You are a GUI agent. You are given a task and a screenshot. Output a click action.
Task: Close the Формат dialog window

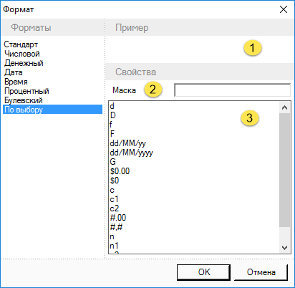[284, 9]
